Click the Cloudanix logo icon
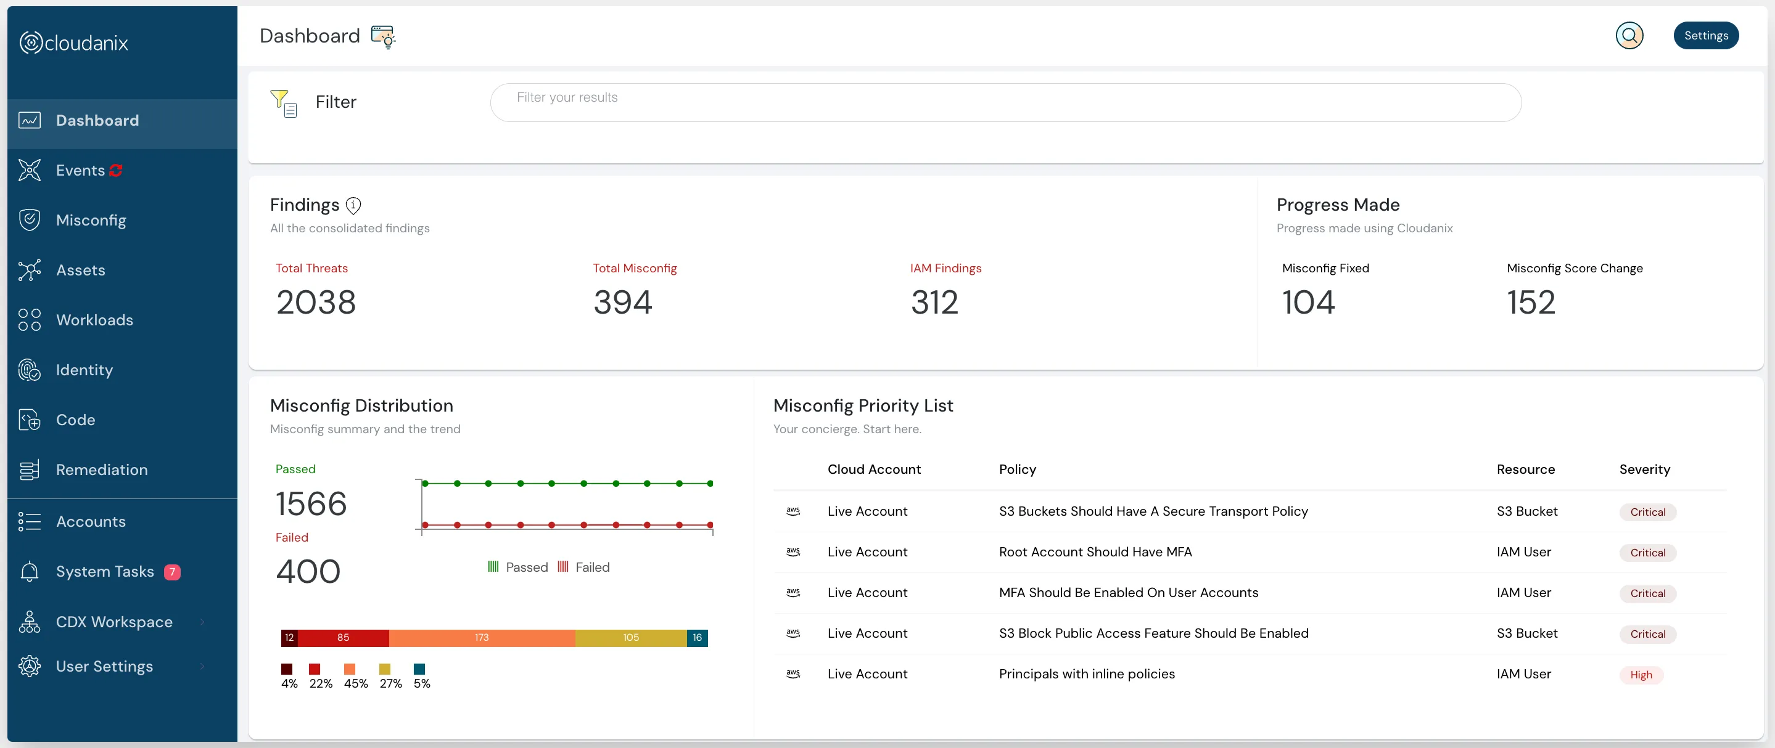The height and width of the screenshot is (748, 1775). pos(31,43)
